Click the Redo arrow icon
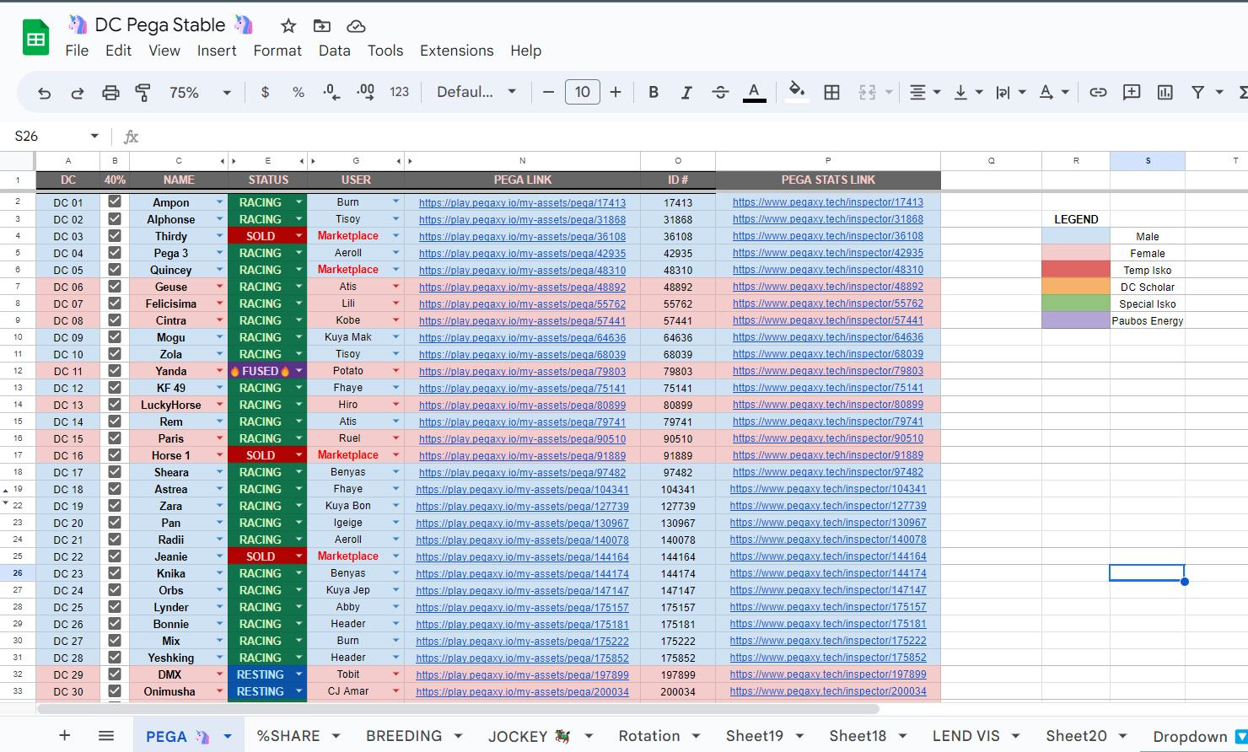 point(77,93)
